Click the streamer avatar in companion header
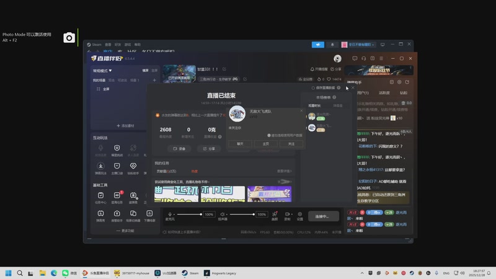496x279 pixels. [337, 58]
